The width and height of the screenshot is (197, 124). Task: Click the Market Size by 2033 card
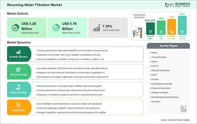click(67, 28)
